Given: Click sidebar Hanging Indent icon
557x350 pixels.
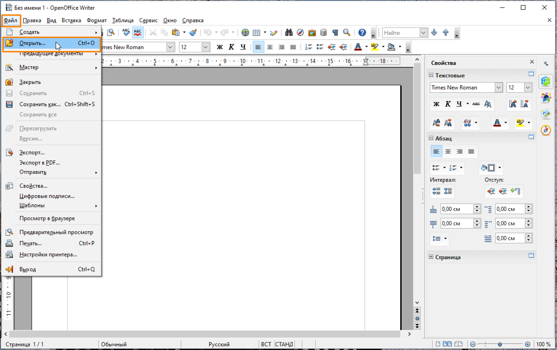Looking at the screenshot, I should (x=516, y=191).
